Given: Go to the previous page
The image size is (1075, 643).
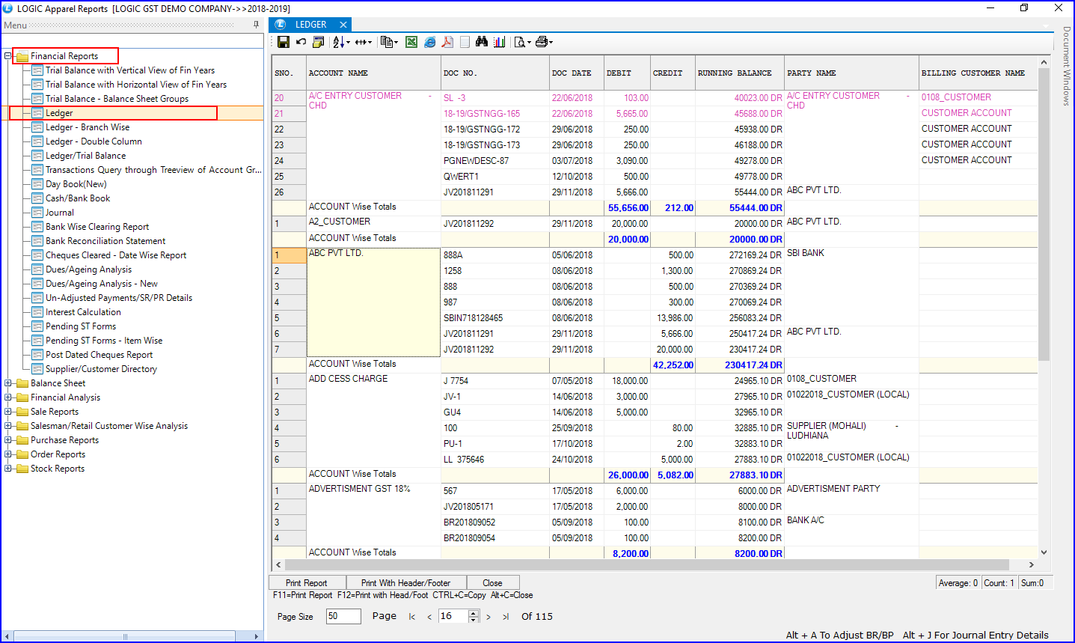Looking at the screenshot, I should click(x=429, y=617).
